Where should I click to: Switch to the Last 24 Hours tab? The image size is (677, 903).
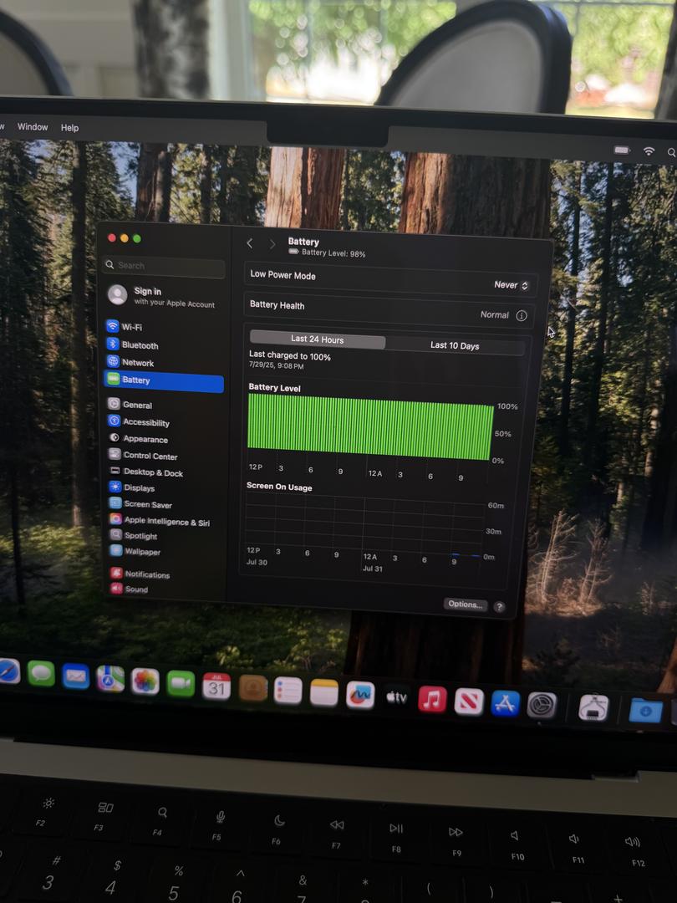pyautogui.click(x=318, y=339)
